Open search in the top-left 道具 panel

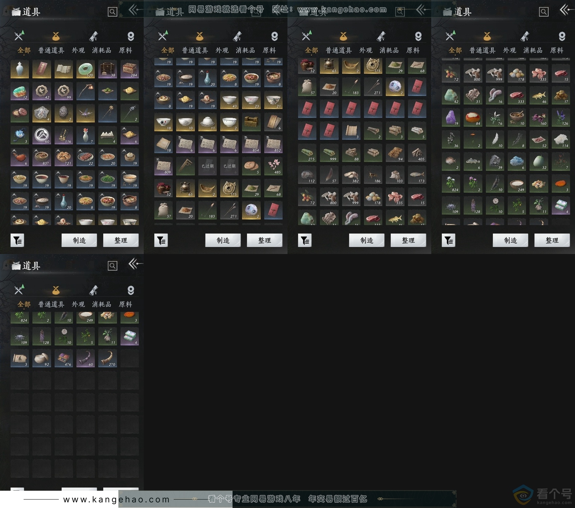(112, 12)
